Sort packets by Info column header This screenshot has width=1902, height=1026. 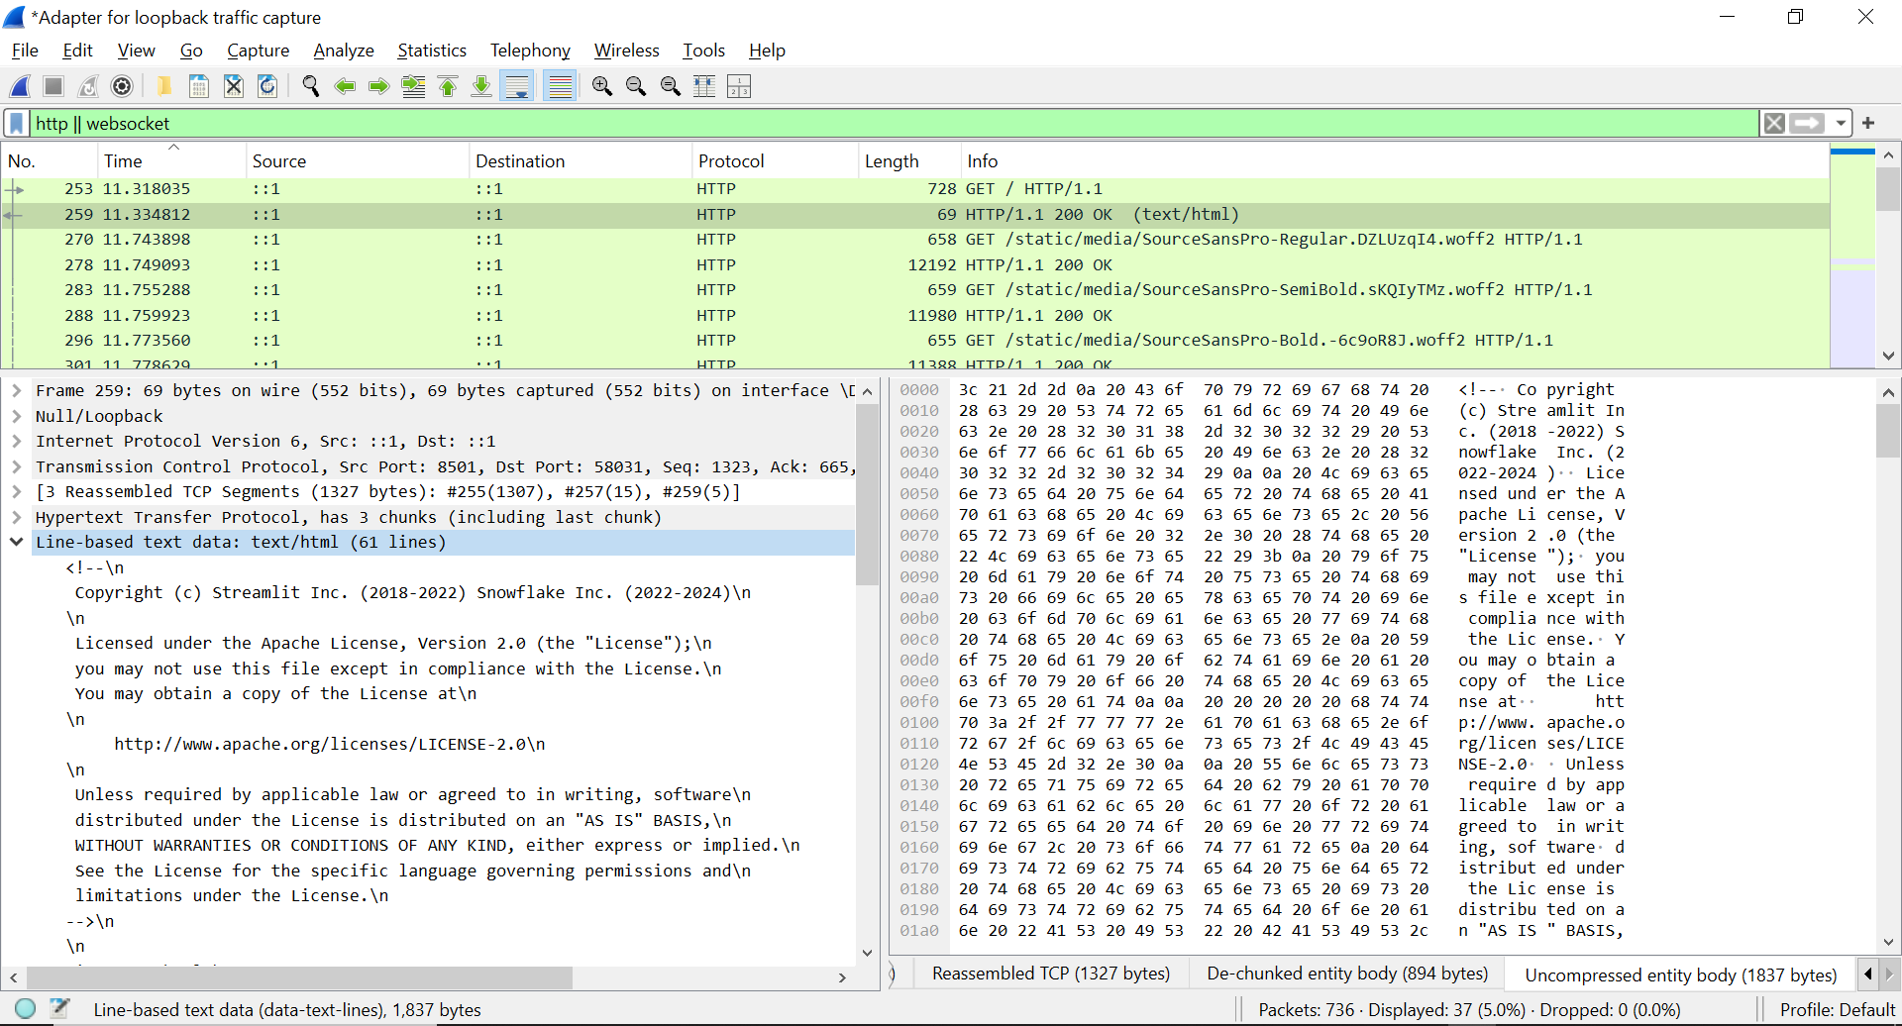tap(1395, 160)
